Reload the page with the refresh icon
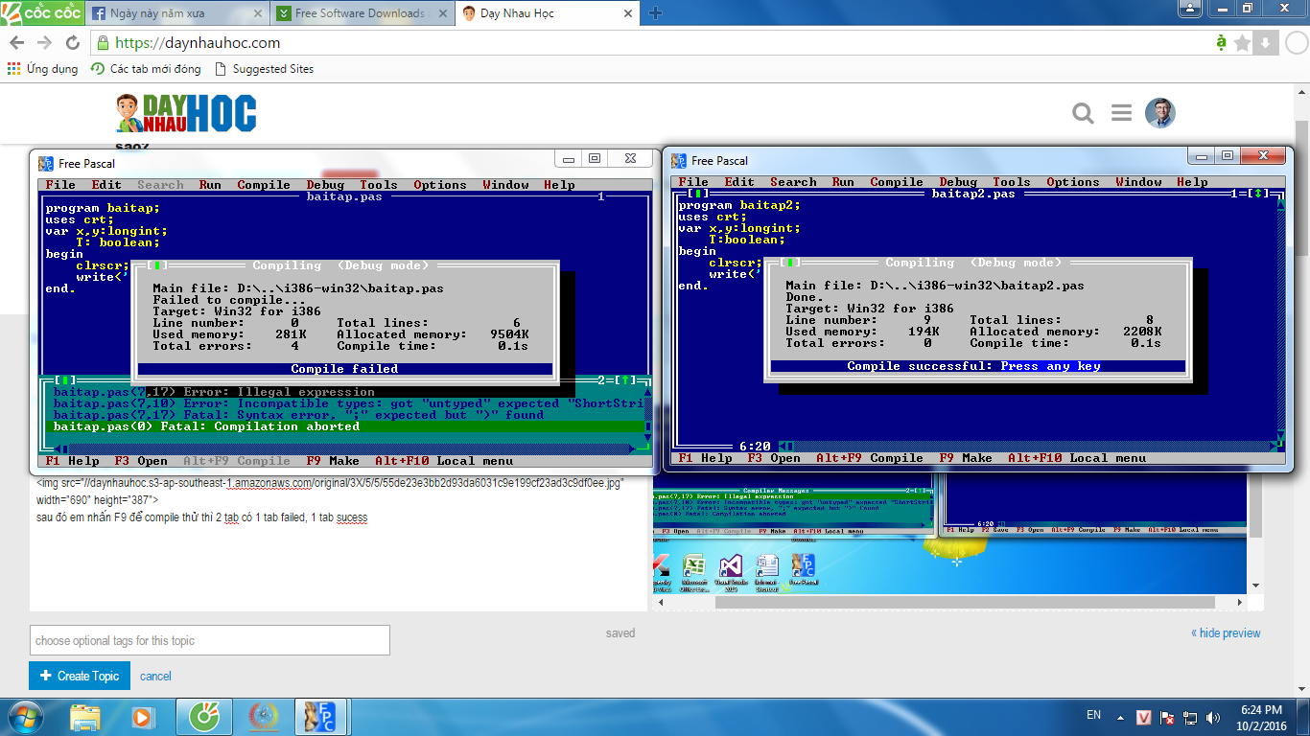1310x736 pixels. coord(73,43)
